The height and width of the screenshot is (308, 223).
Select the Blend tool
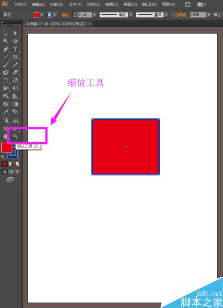[15, 112]
